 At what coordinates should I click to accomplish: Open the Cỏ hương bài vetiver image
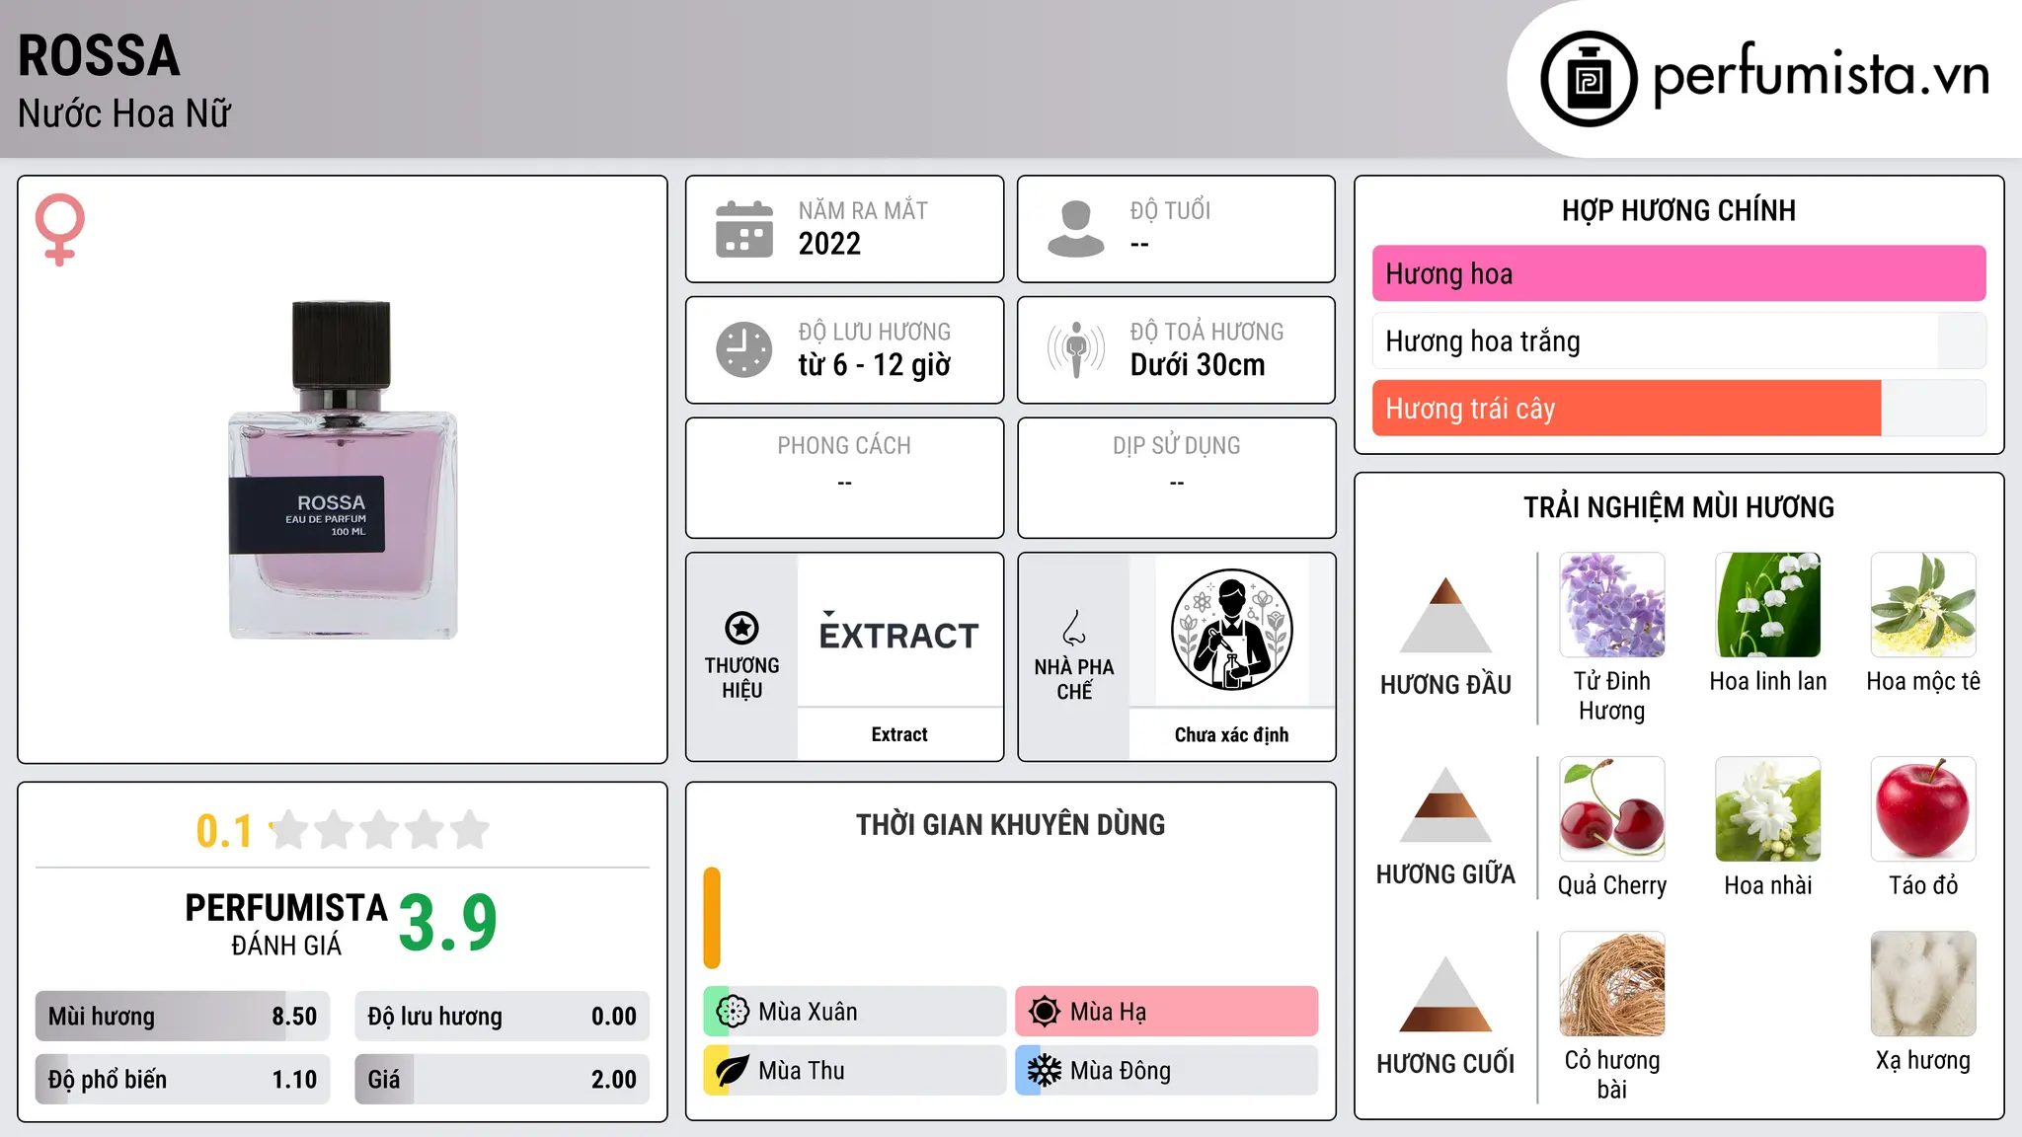[1612, 984]
